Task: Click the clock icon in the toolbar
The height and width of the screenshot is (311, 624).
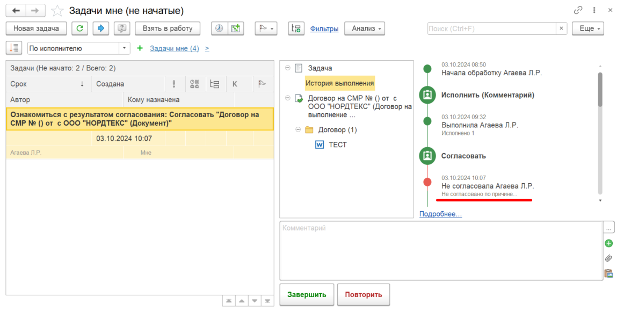Action: coord(219,28)
